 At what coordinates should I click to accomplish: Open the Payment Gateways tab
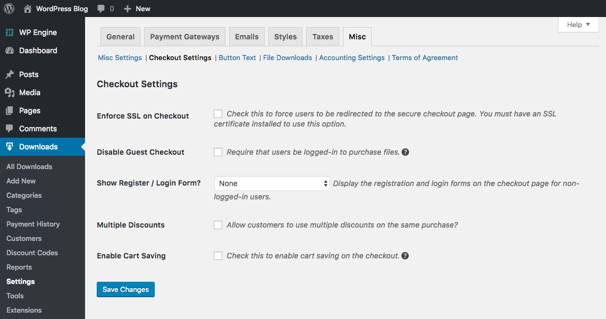185,37
